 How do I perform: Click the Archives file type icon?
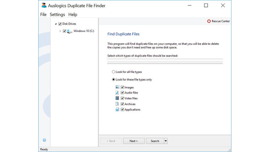(117, 104)
